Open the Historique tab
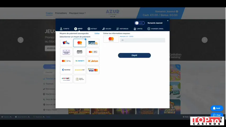Viewport: 226px width, 127px height. pos(122,29)
